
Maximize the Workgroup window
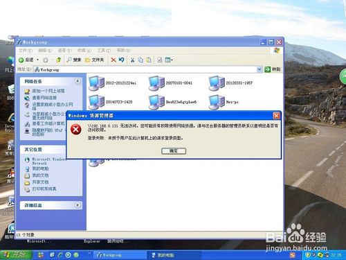point(271,42)
